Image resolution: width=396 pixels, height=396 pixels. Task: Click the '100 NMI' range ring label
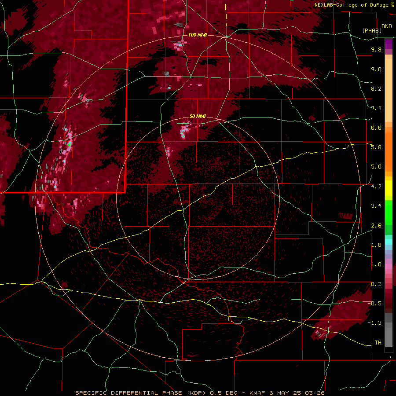[198, 35]
